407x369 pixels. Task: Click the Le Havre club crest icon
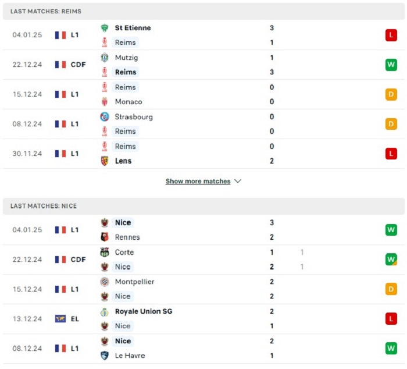[x=105, y=356]
